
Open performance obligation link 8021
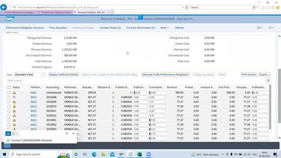(x=33, y=93)
